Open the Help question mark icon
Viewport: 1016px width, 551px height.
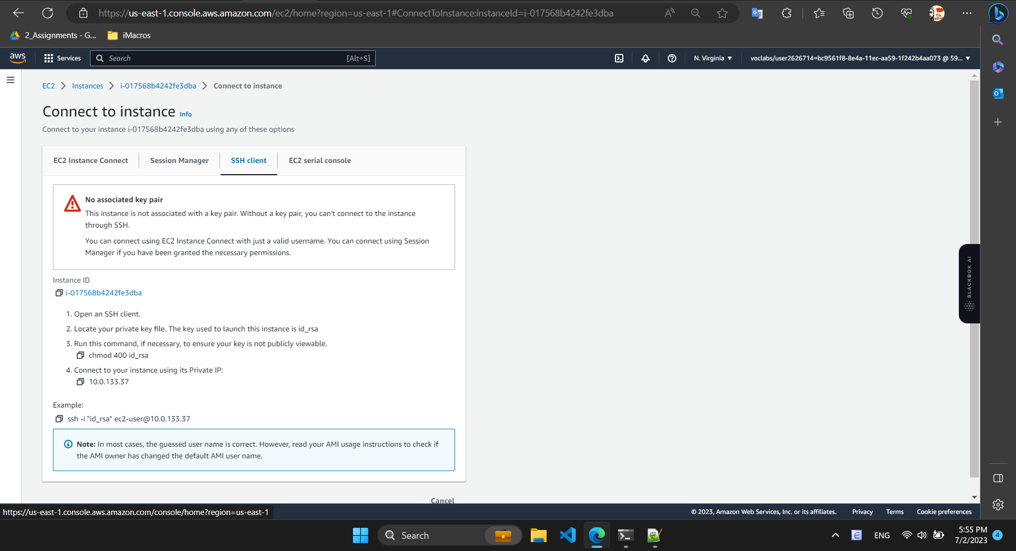tap(672, 58)
